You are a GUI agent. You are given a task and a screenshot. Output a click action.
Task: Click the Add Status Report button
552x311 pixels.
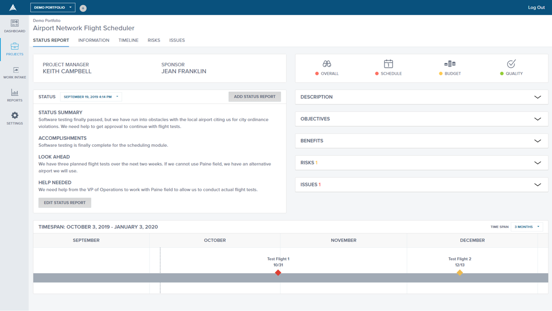(x=255, y=97)
